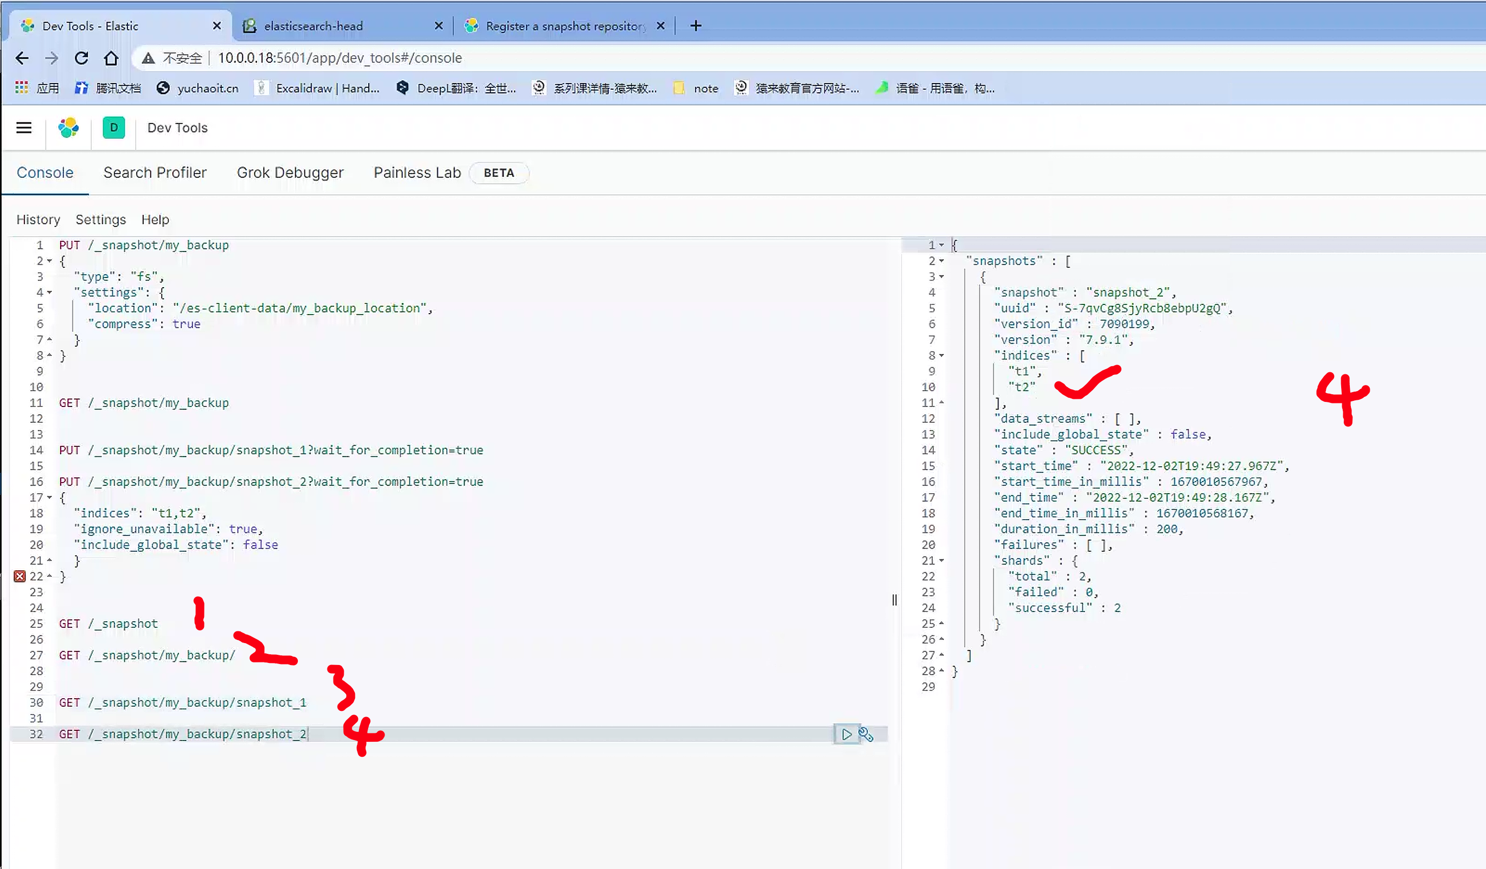Navigate back in the browser
The image size is (1486, 869).
click(22, 58)
